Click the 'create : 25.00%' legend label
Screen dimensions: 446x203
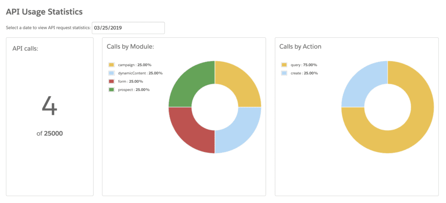(304, 73)
